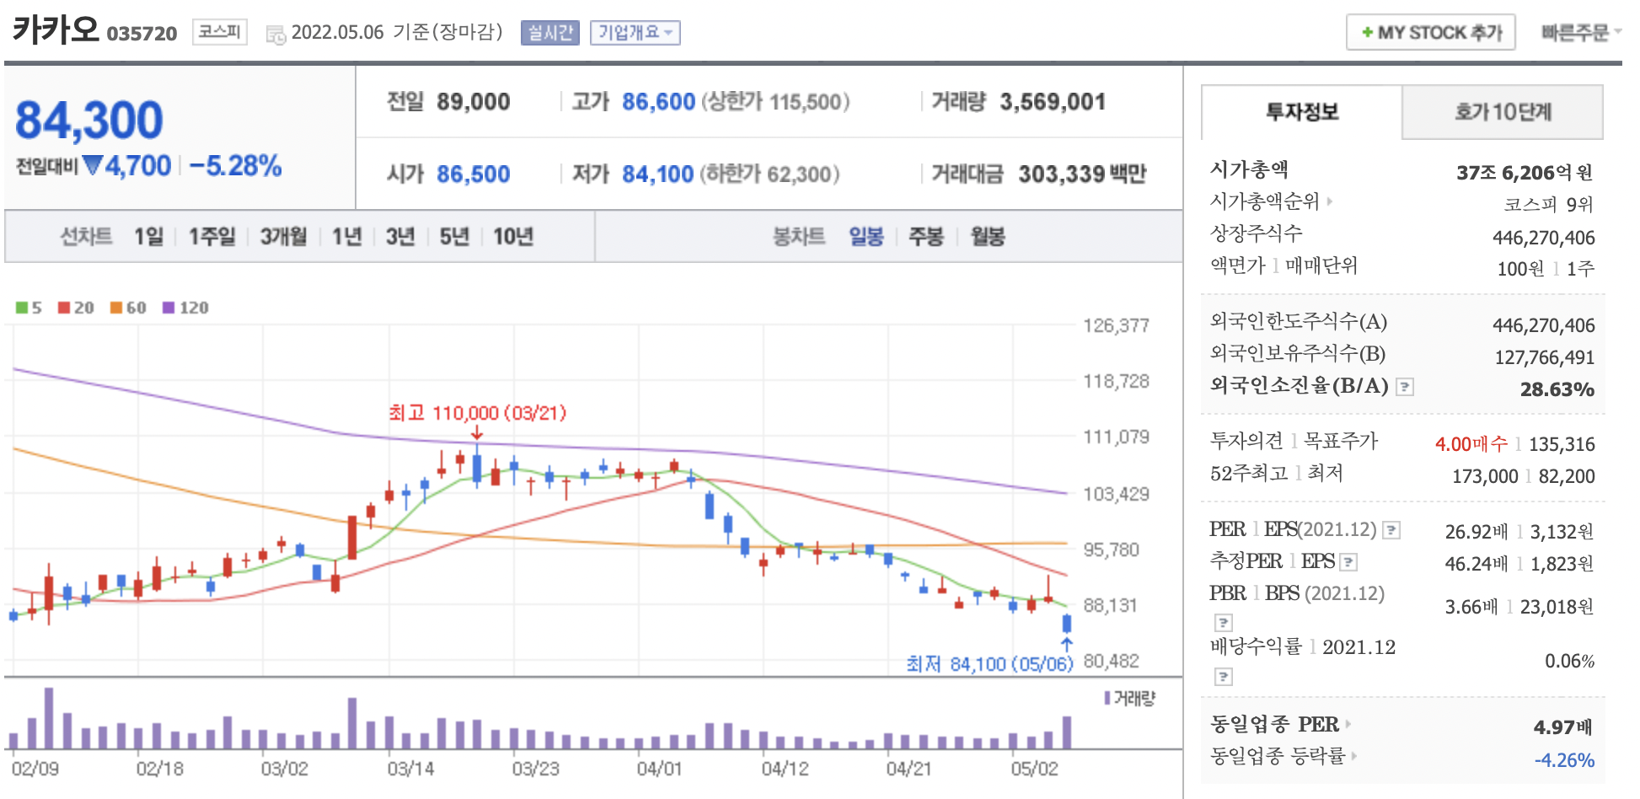
Task: Switch to the 호가10단계 tab
Action: (x=1503, y=112)
